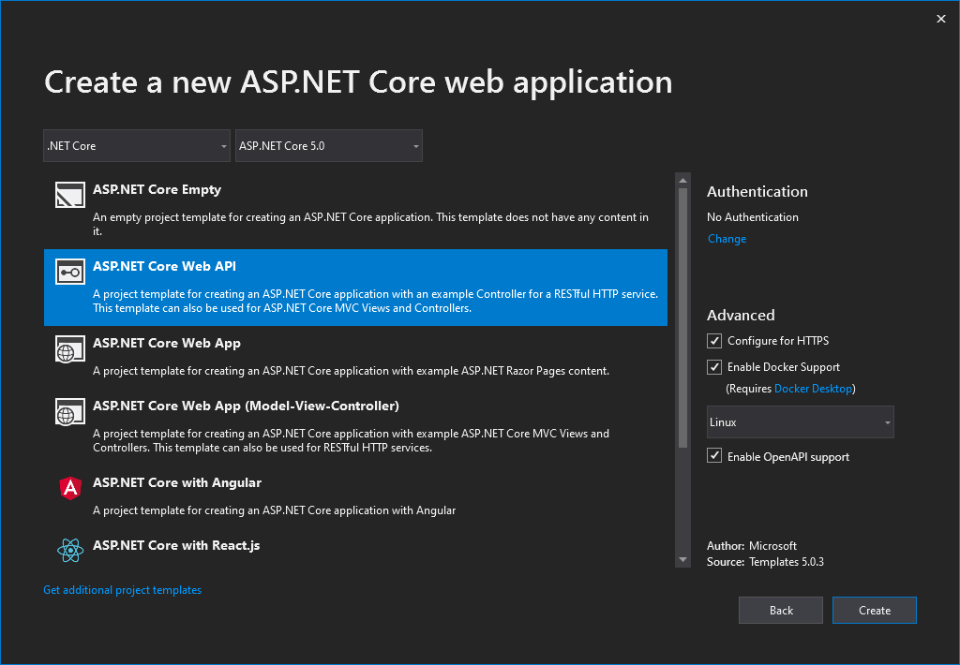Toggle Enable OpenAPI support checkbox
Viewport: 960px width, 665px height.
tap(713, 456)
